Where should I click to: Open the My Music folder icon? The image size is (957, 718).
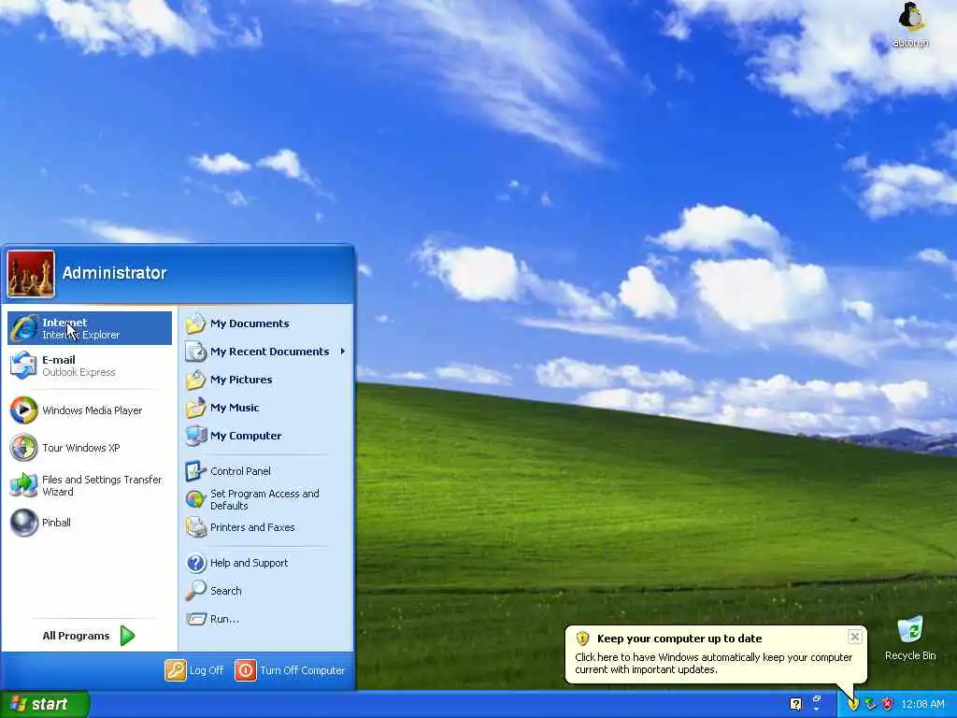(x=196, y=408)
